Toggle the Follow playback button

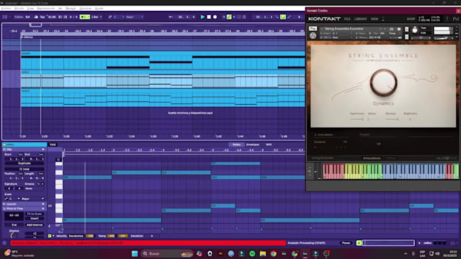click(x=18, y=17)
